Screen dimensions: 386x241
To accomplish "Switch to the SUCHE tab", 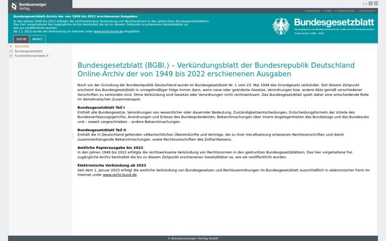I will 21,39.
